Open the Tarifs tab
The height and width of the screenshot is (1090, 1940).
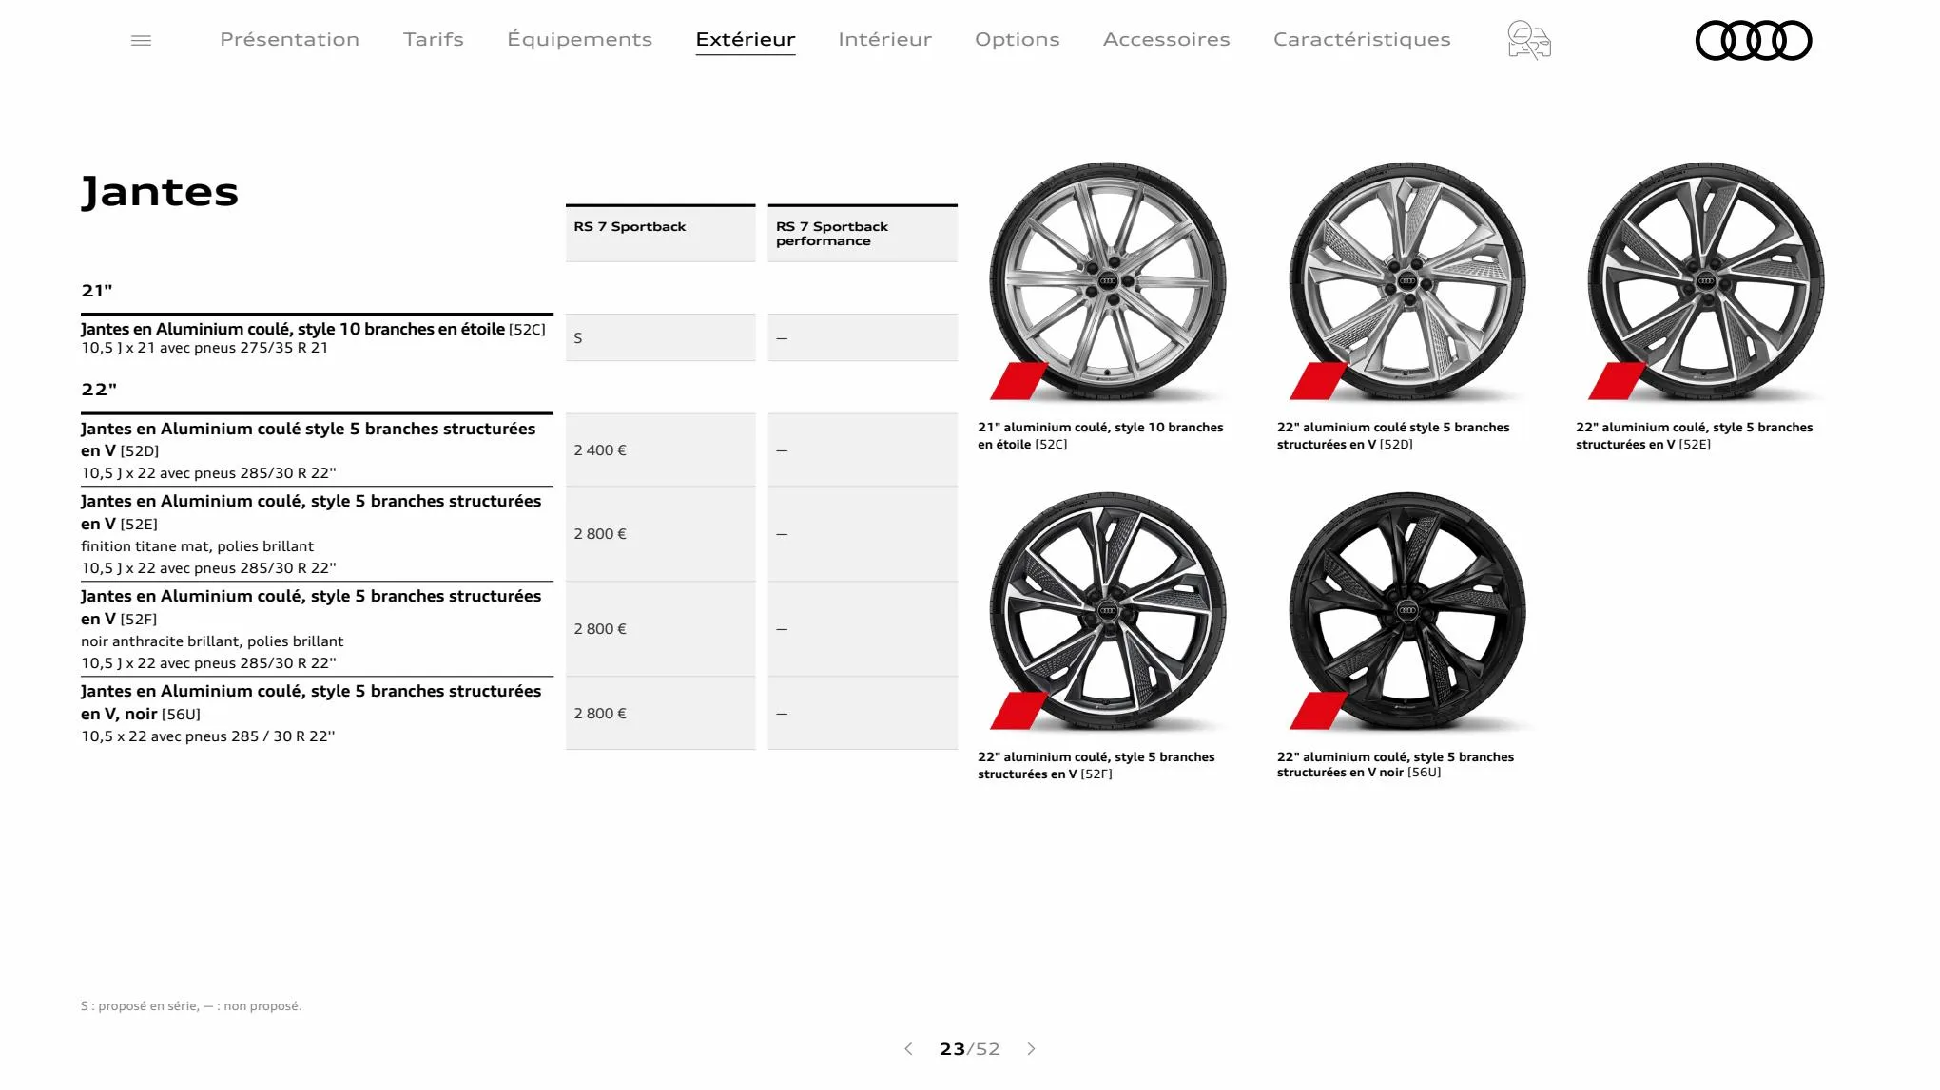433,39
